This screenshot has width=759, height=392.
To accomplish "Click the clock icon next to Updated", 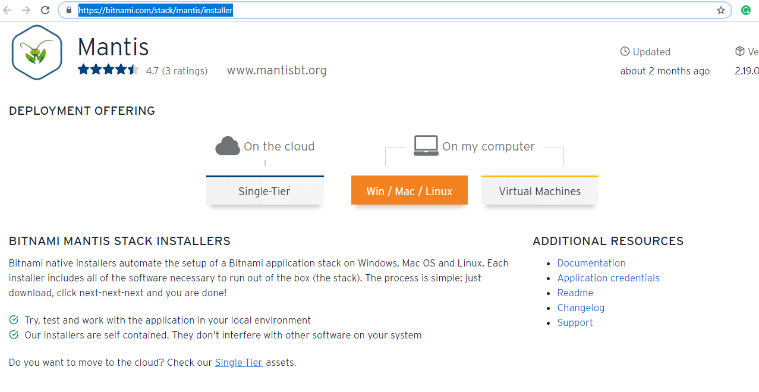I will pyautogui.click(x=625, y=52).
